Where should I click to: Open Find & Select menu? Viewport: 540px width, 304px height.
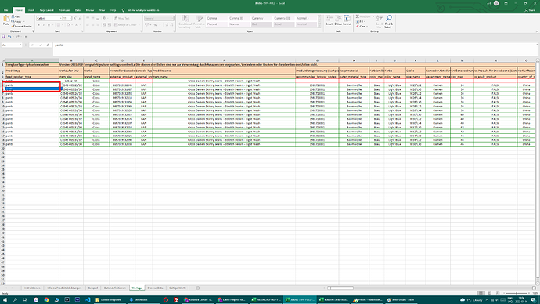click(388, 22)
